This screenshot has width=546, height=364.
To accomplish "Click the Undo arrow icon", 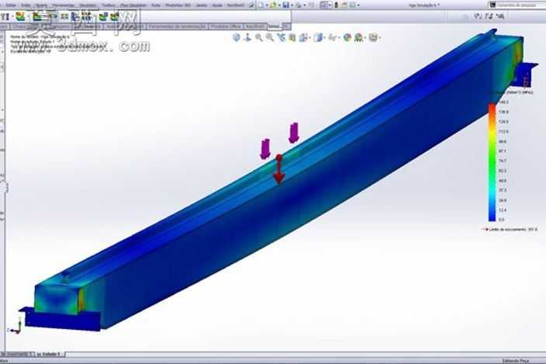I will pos(311,5).
